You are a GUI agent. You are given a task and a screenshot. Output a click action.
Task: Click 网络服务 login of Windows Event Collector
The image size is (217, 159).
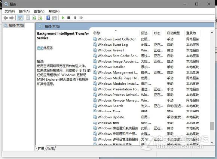click(x=193, y=39)
